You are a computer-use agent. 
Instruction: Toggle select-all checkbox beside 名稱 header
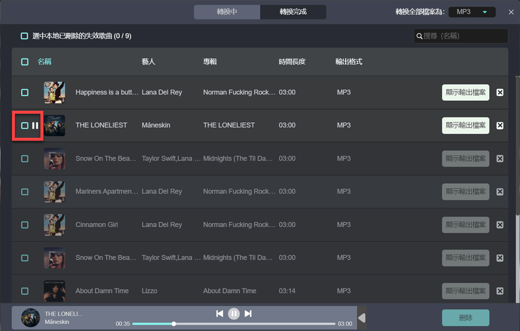coord(25,62)
